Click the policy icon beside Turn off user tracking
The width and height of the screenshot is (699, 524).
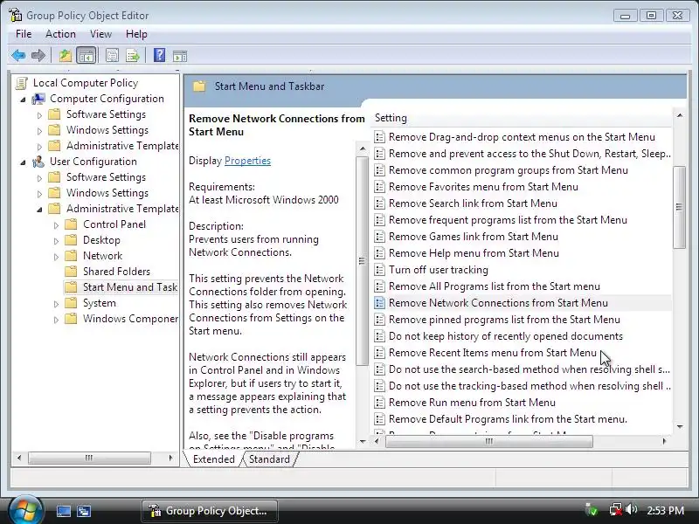pyautogui.click(x=379, y=270)
